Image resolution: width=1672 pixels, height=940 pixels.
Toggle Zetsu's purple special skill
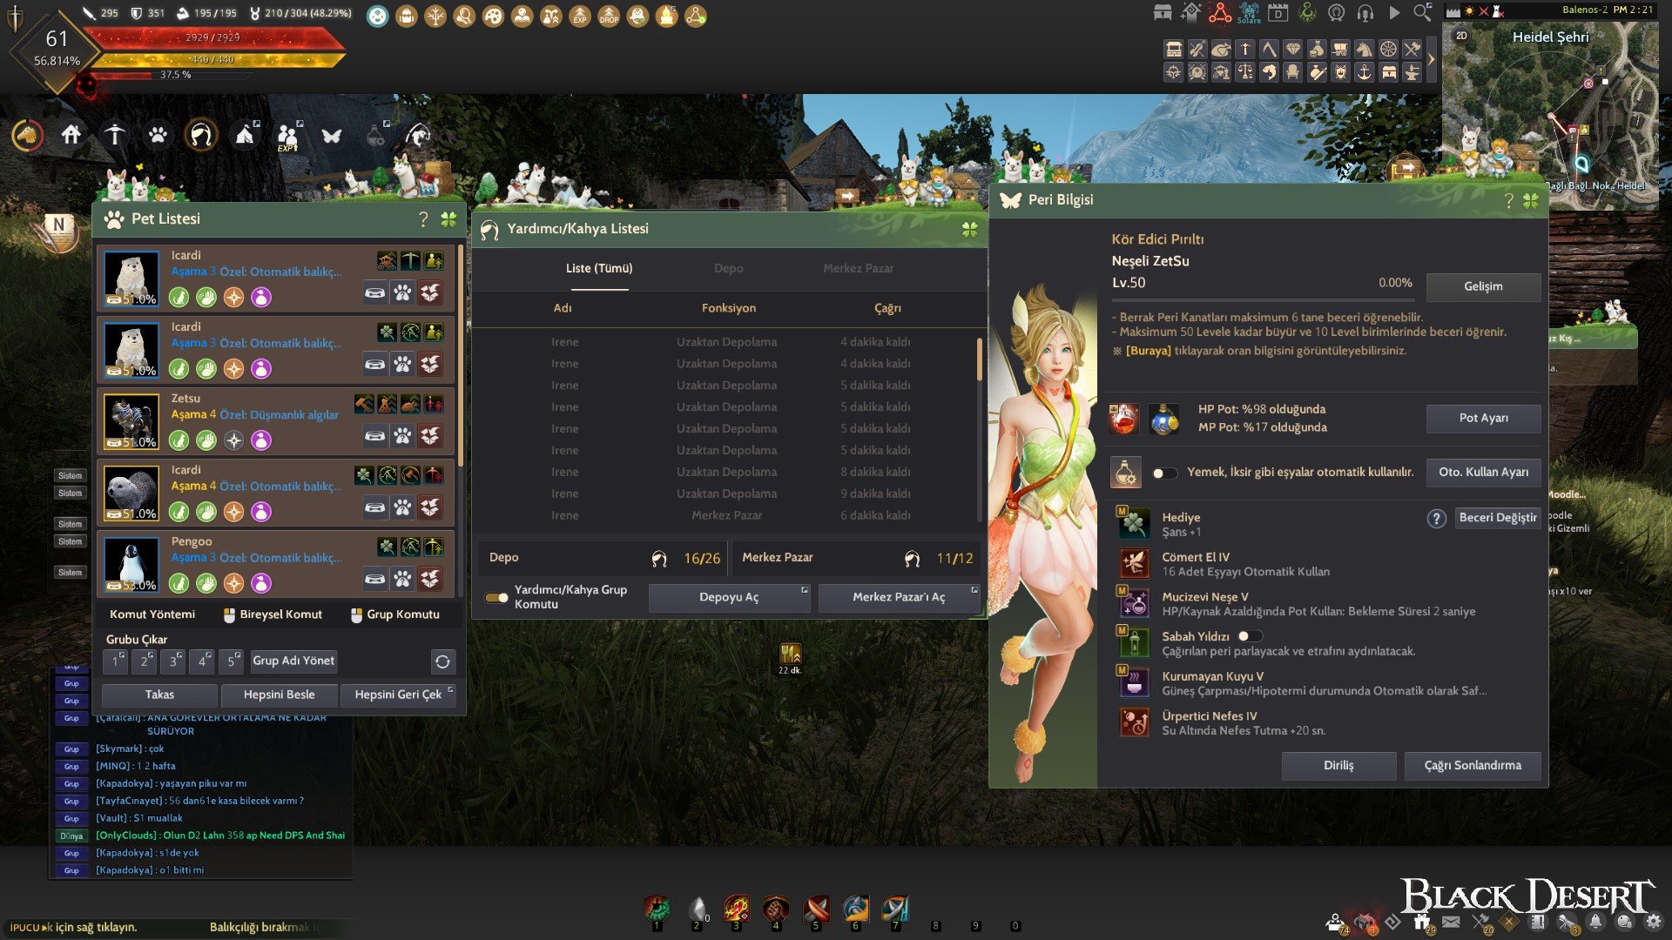pyautogui.click(x=261, y=440)
